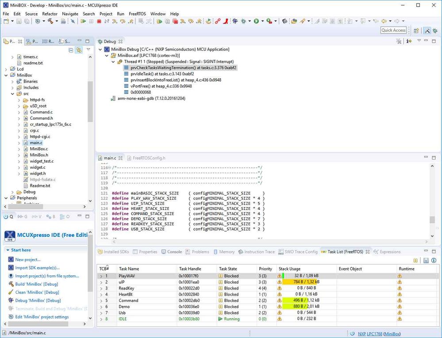Viewport: 442px width, 338px height.
Task: Toggle Instruction Stepping Mode in Debug view
Action: coord(409,42)
